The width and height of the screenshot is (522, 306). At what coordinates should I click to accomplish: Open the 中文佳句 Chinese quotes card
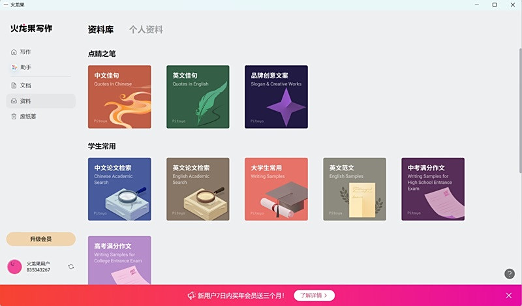pos(119,97)
